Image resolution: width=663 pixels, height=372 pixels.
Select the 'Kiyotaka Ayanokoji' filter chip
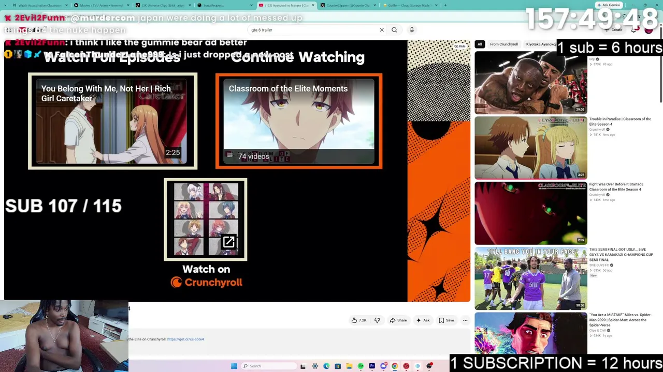[540, 44]
